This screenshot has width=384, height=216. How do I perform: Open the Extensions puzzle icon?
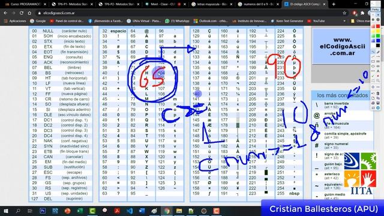(x=362, y=13)
